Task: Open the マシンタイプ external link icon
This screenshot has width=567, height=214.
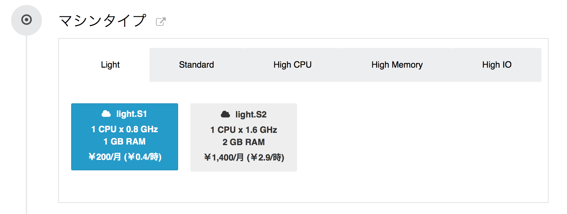Action: [x=161, y=21]
